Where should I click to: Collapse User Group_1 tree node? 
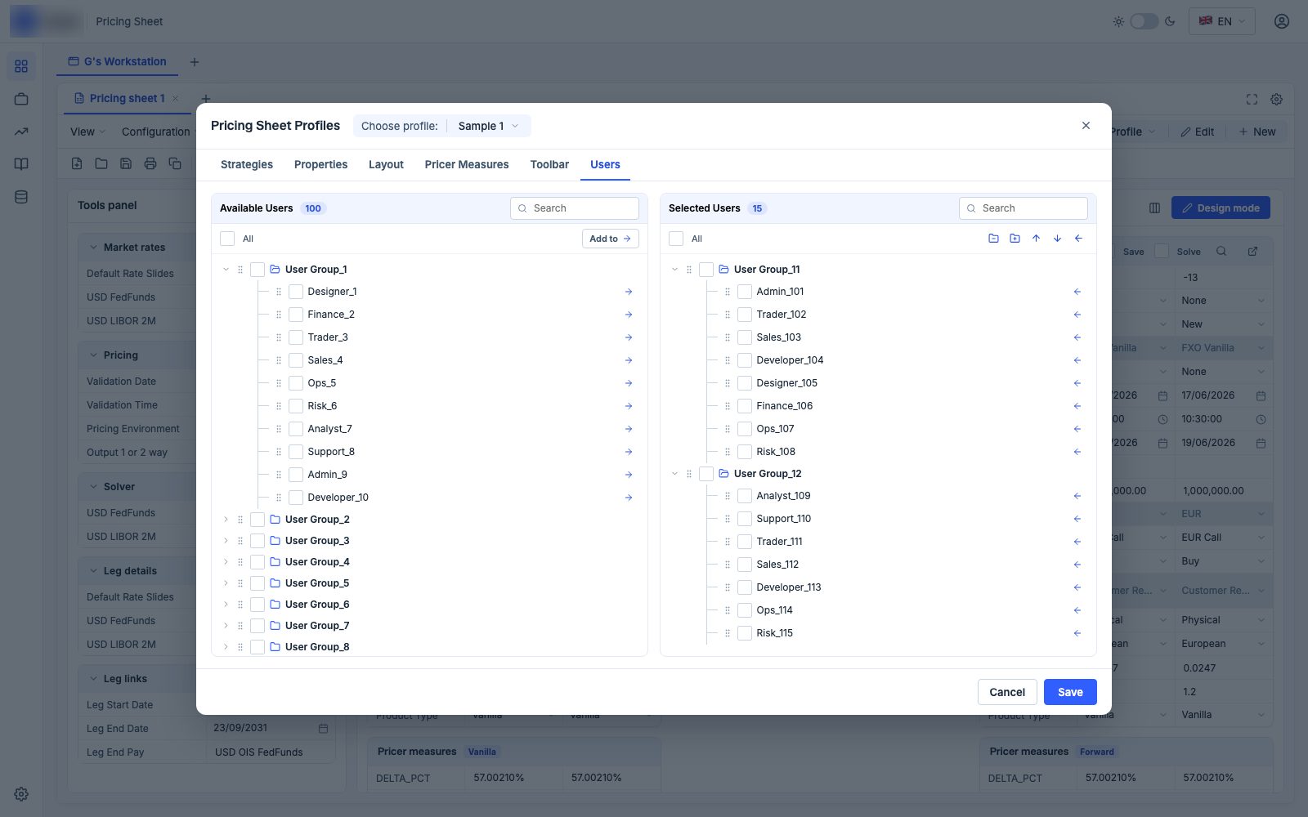pyautogui.click(x=226, y=270)
